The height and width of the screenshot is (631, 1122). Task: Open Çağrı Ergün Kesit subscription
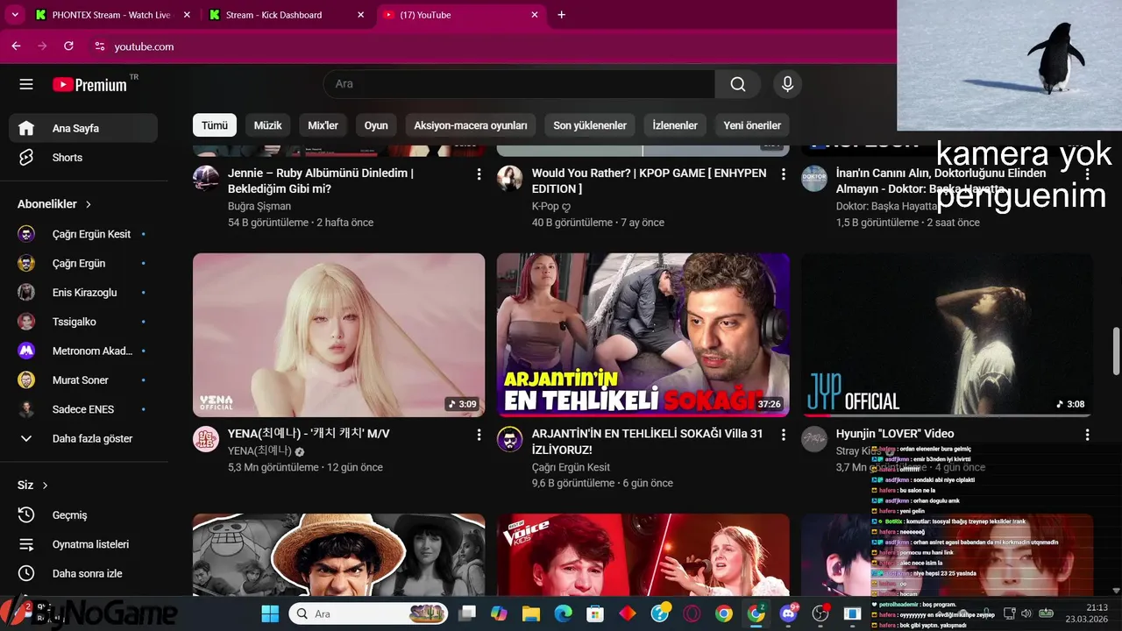pyautogui.click(x=83, y=234)
